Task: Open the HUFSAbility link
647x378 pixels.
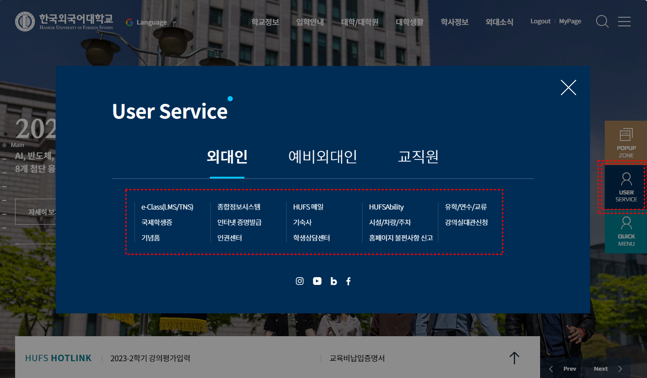Action: pos(386,207)
